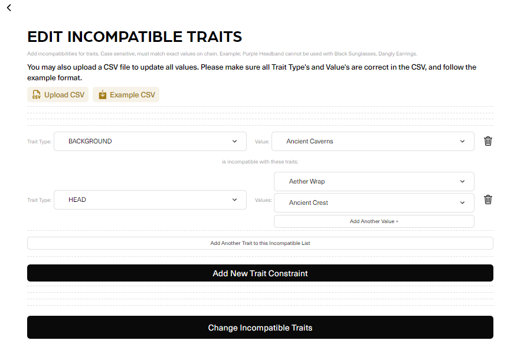The width and height of the screenshot is (517, 350).
Task: Click the Upload CSV button
Action: pyautogui.click(x=58, y=94)
